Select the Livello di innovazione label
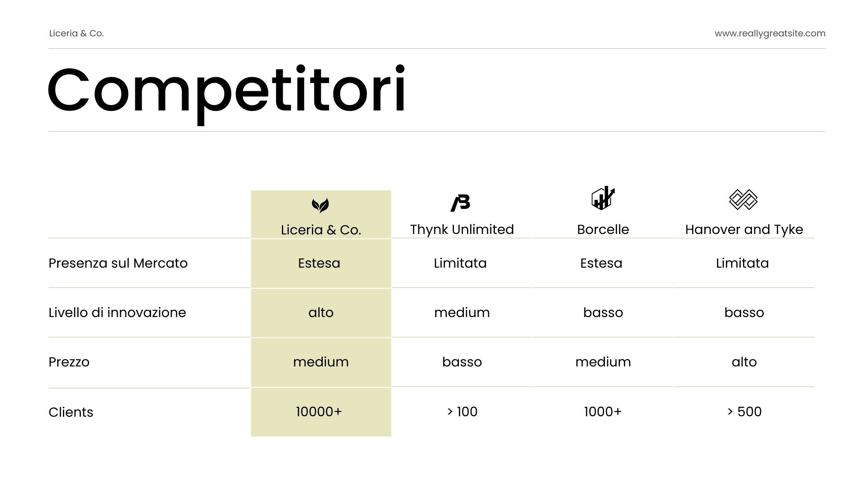 117,312
